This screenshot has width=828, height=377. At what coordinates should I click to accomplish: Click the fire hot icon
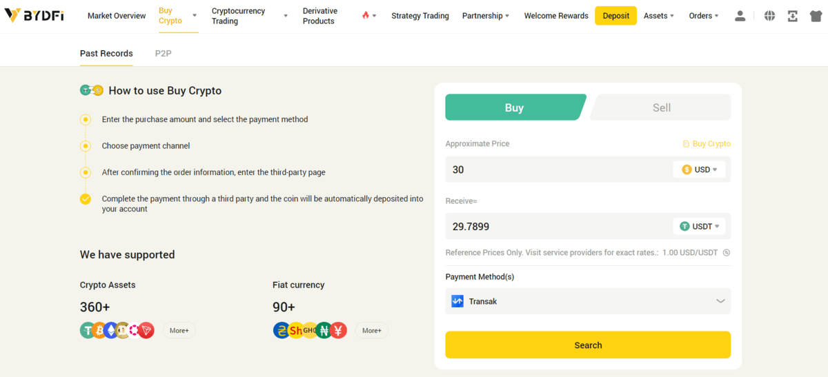366,15
